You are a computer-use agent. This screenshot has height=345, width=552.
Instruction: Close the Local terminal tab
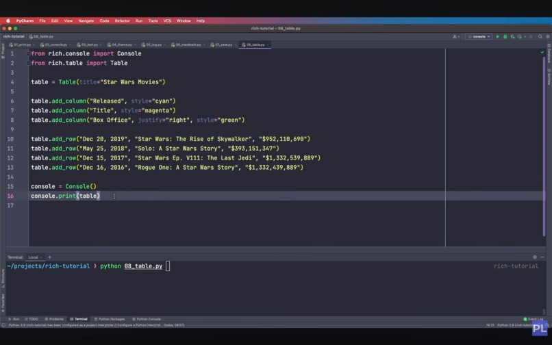pyautogui.click(x=41, y=257)
